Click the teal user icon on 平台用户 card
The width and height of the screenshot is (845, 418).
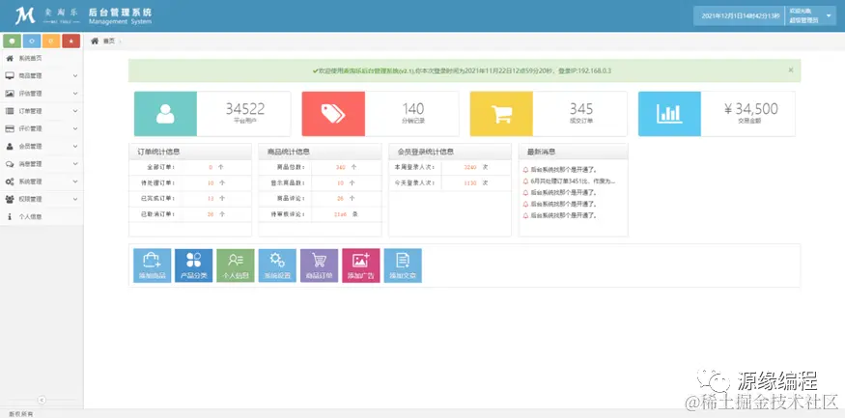click(165, 114)
